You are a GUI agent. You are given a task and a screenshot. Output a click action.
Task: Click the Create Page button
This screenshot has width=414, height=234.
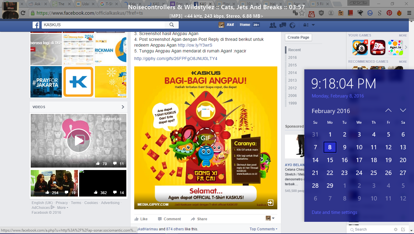pyautogui.click(x=298, y=37)
